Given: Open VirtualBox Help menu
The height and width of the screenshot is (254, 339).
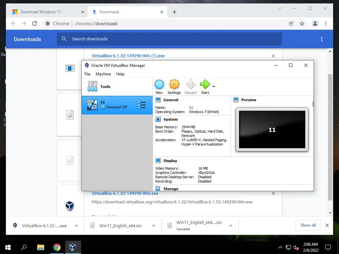Looking at the screenshot, I should pos(120,74).
